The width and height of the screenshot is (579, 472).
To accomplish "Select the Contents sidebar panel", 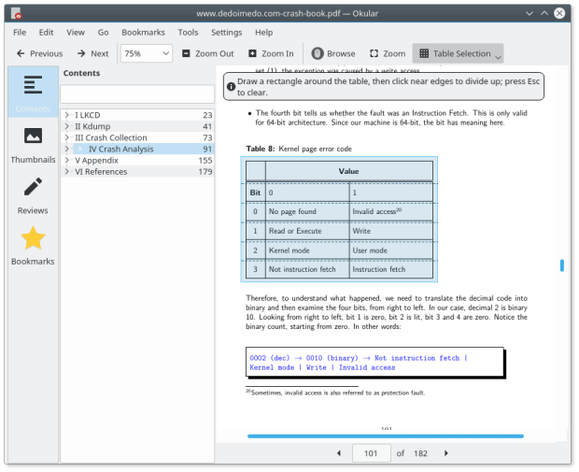I will point(33,93).
